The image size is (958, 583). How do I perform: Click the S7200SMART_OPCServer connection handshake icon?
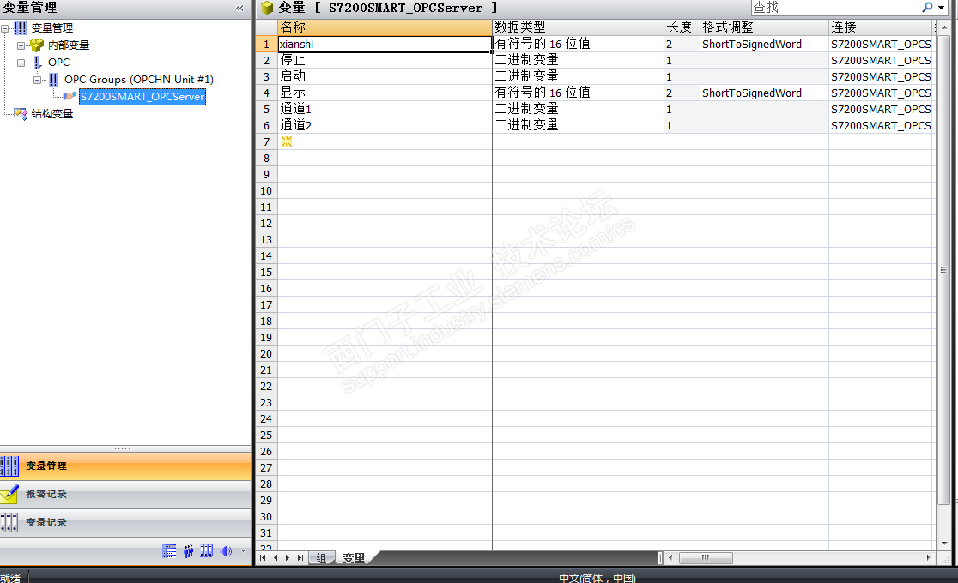point(70,97)
